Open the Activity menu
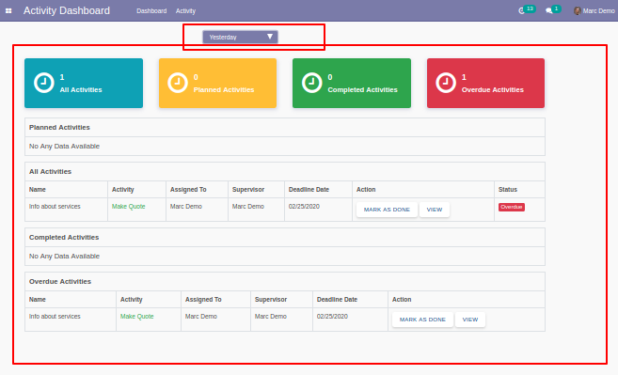 185,11
